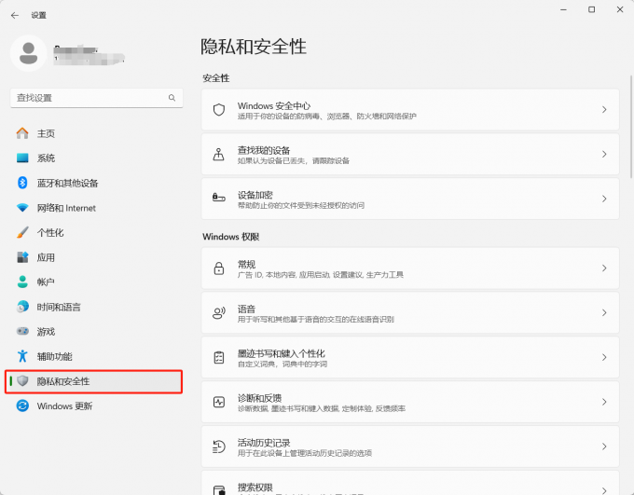Click the shield icon for 隐私和安全性
Viewport: 634px width, 495px height.
pyautogui.click(x=22, y=380)
